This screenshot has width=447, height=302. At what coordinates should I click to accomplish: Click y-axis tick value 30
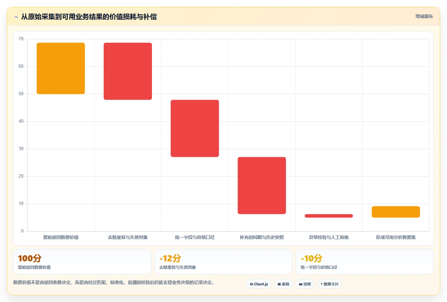21,149
